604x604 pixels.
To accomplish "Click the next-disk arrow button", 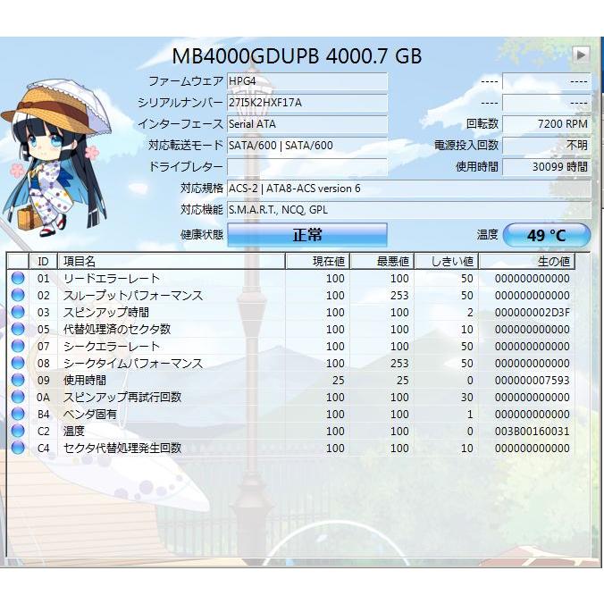I will (581, 55).
